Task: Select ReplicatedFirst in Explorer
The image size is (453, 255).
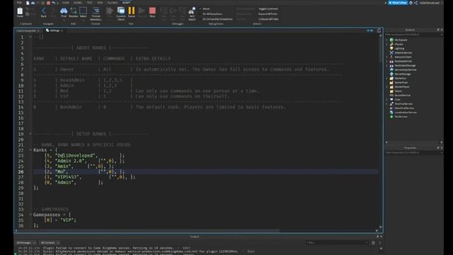Action: [x=403, y=62]
